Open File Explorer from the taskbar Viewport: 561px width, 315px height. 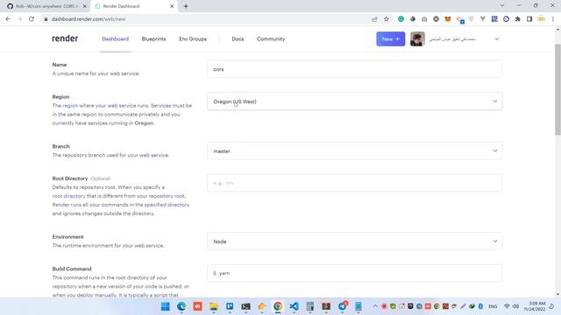[x=214, y=306]
